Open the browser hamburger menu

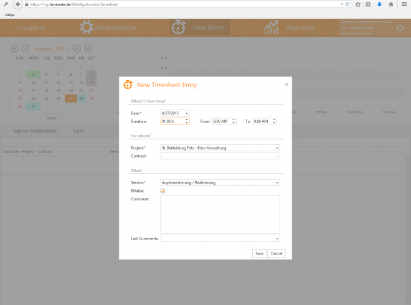(x=404, y=4)
